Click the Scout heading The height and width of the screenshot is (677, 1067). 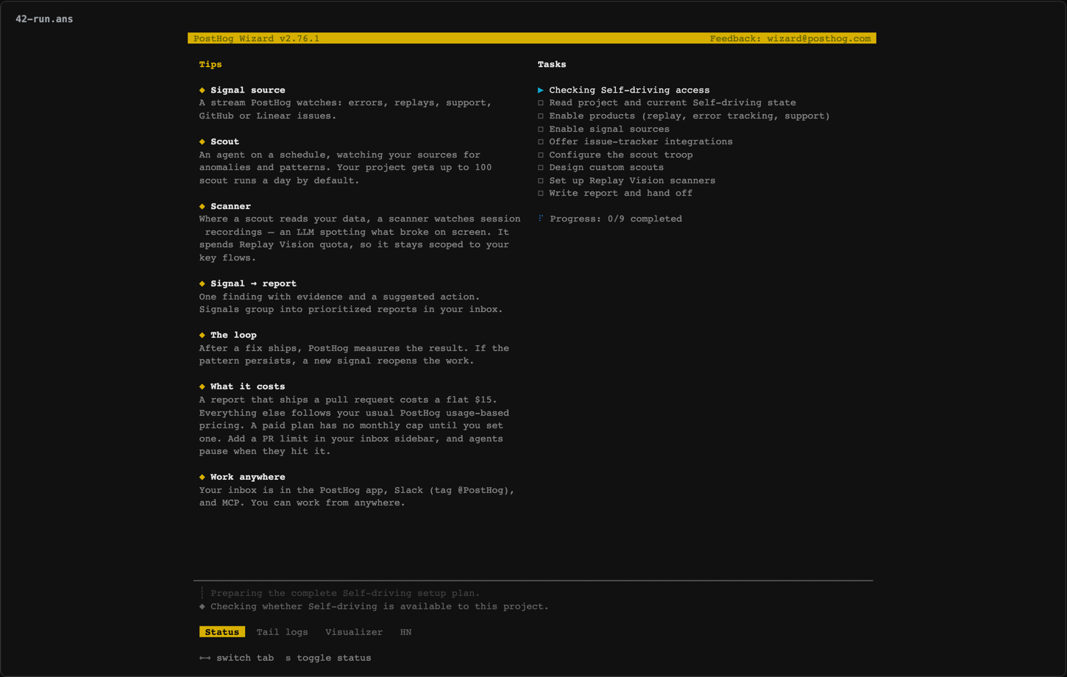224,141
